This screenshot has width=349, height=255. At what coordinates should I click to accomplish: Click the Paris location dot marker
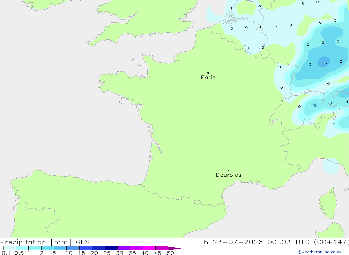point(208,73)
